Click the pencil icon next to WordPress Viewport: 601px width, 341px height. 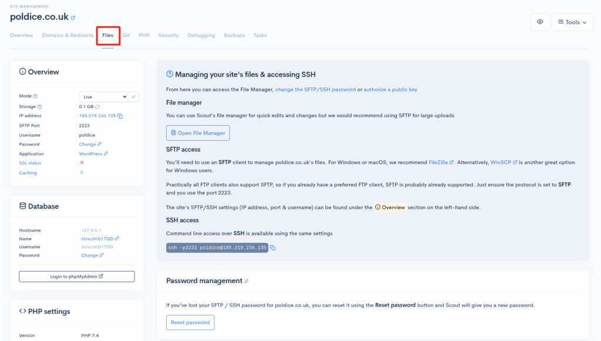pyautogui.click(x=106, y=154)
